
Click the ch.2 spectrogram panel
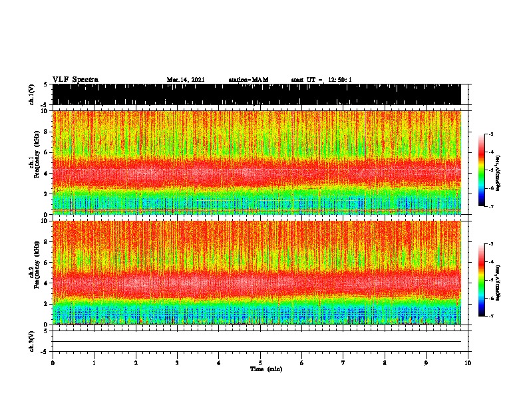click(257, 273)
